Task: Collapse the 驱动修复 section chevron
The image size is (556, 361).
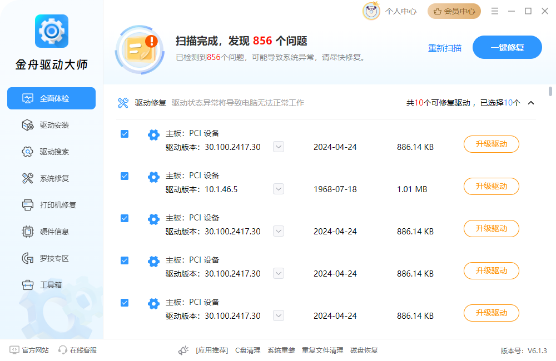Action: (531, 103)
